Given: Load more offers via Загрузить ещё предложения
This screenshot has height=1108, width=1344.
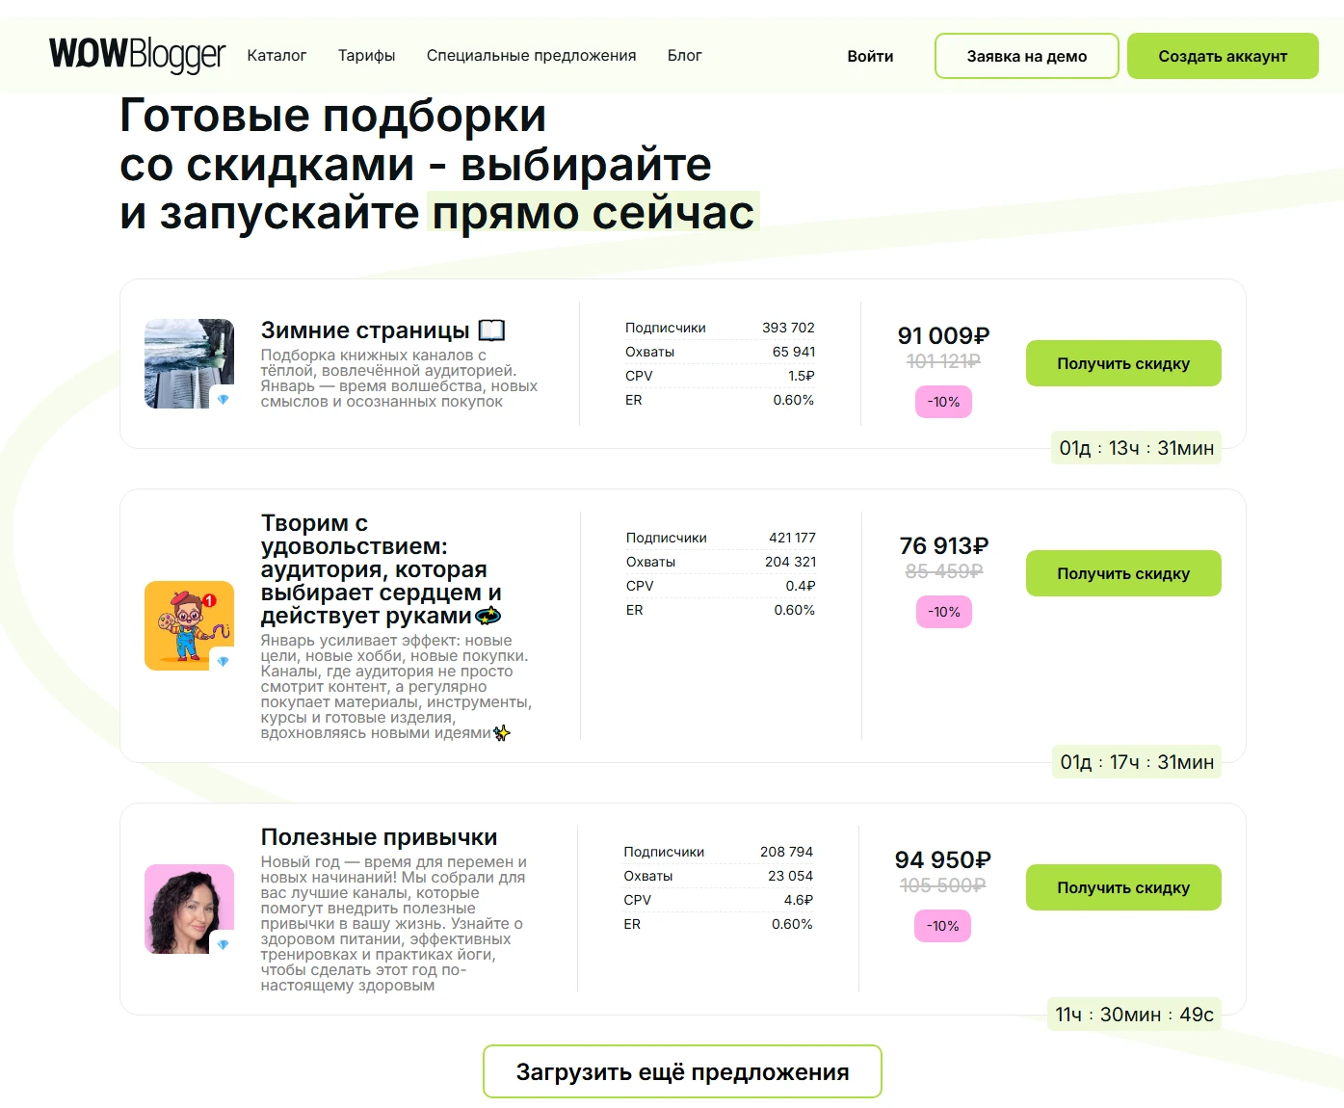Looking at the screenshot, I should (682, 1070).
